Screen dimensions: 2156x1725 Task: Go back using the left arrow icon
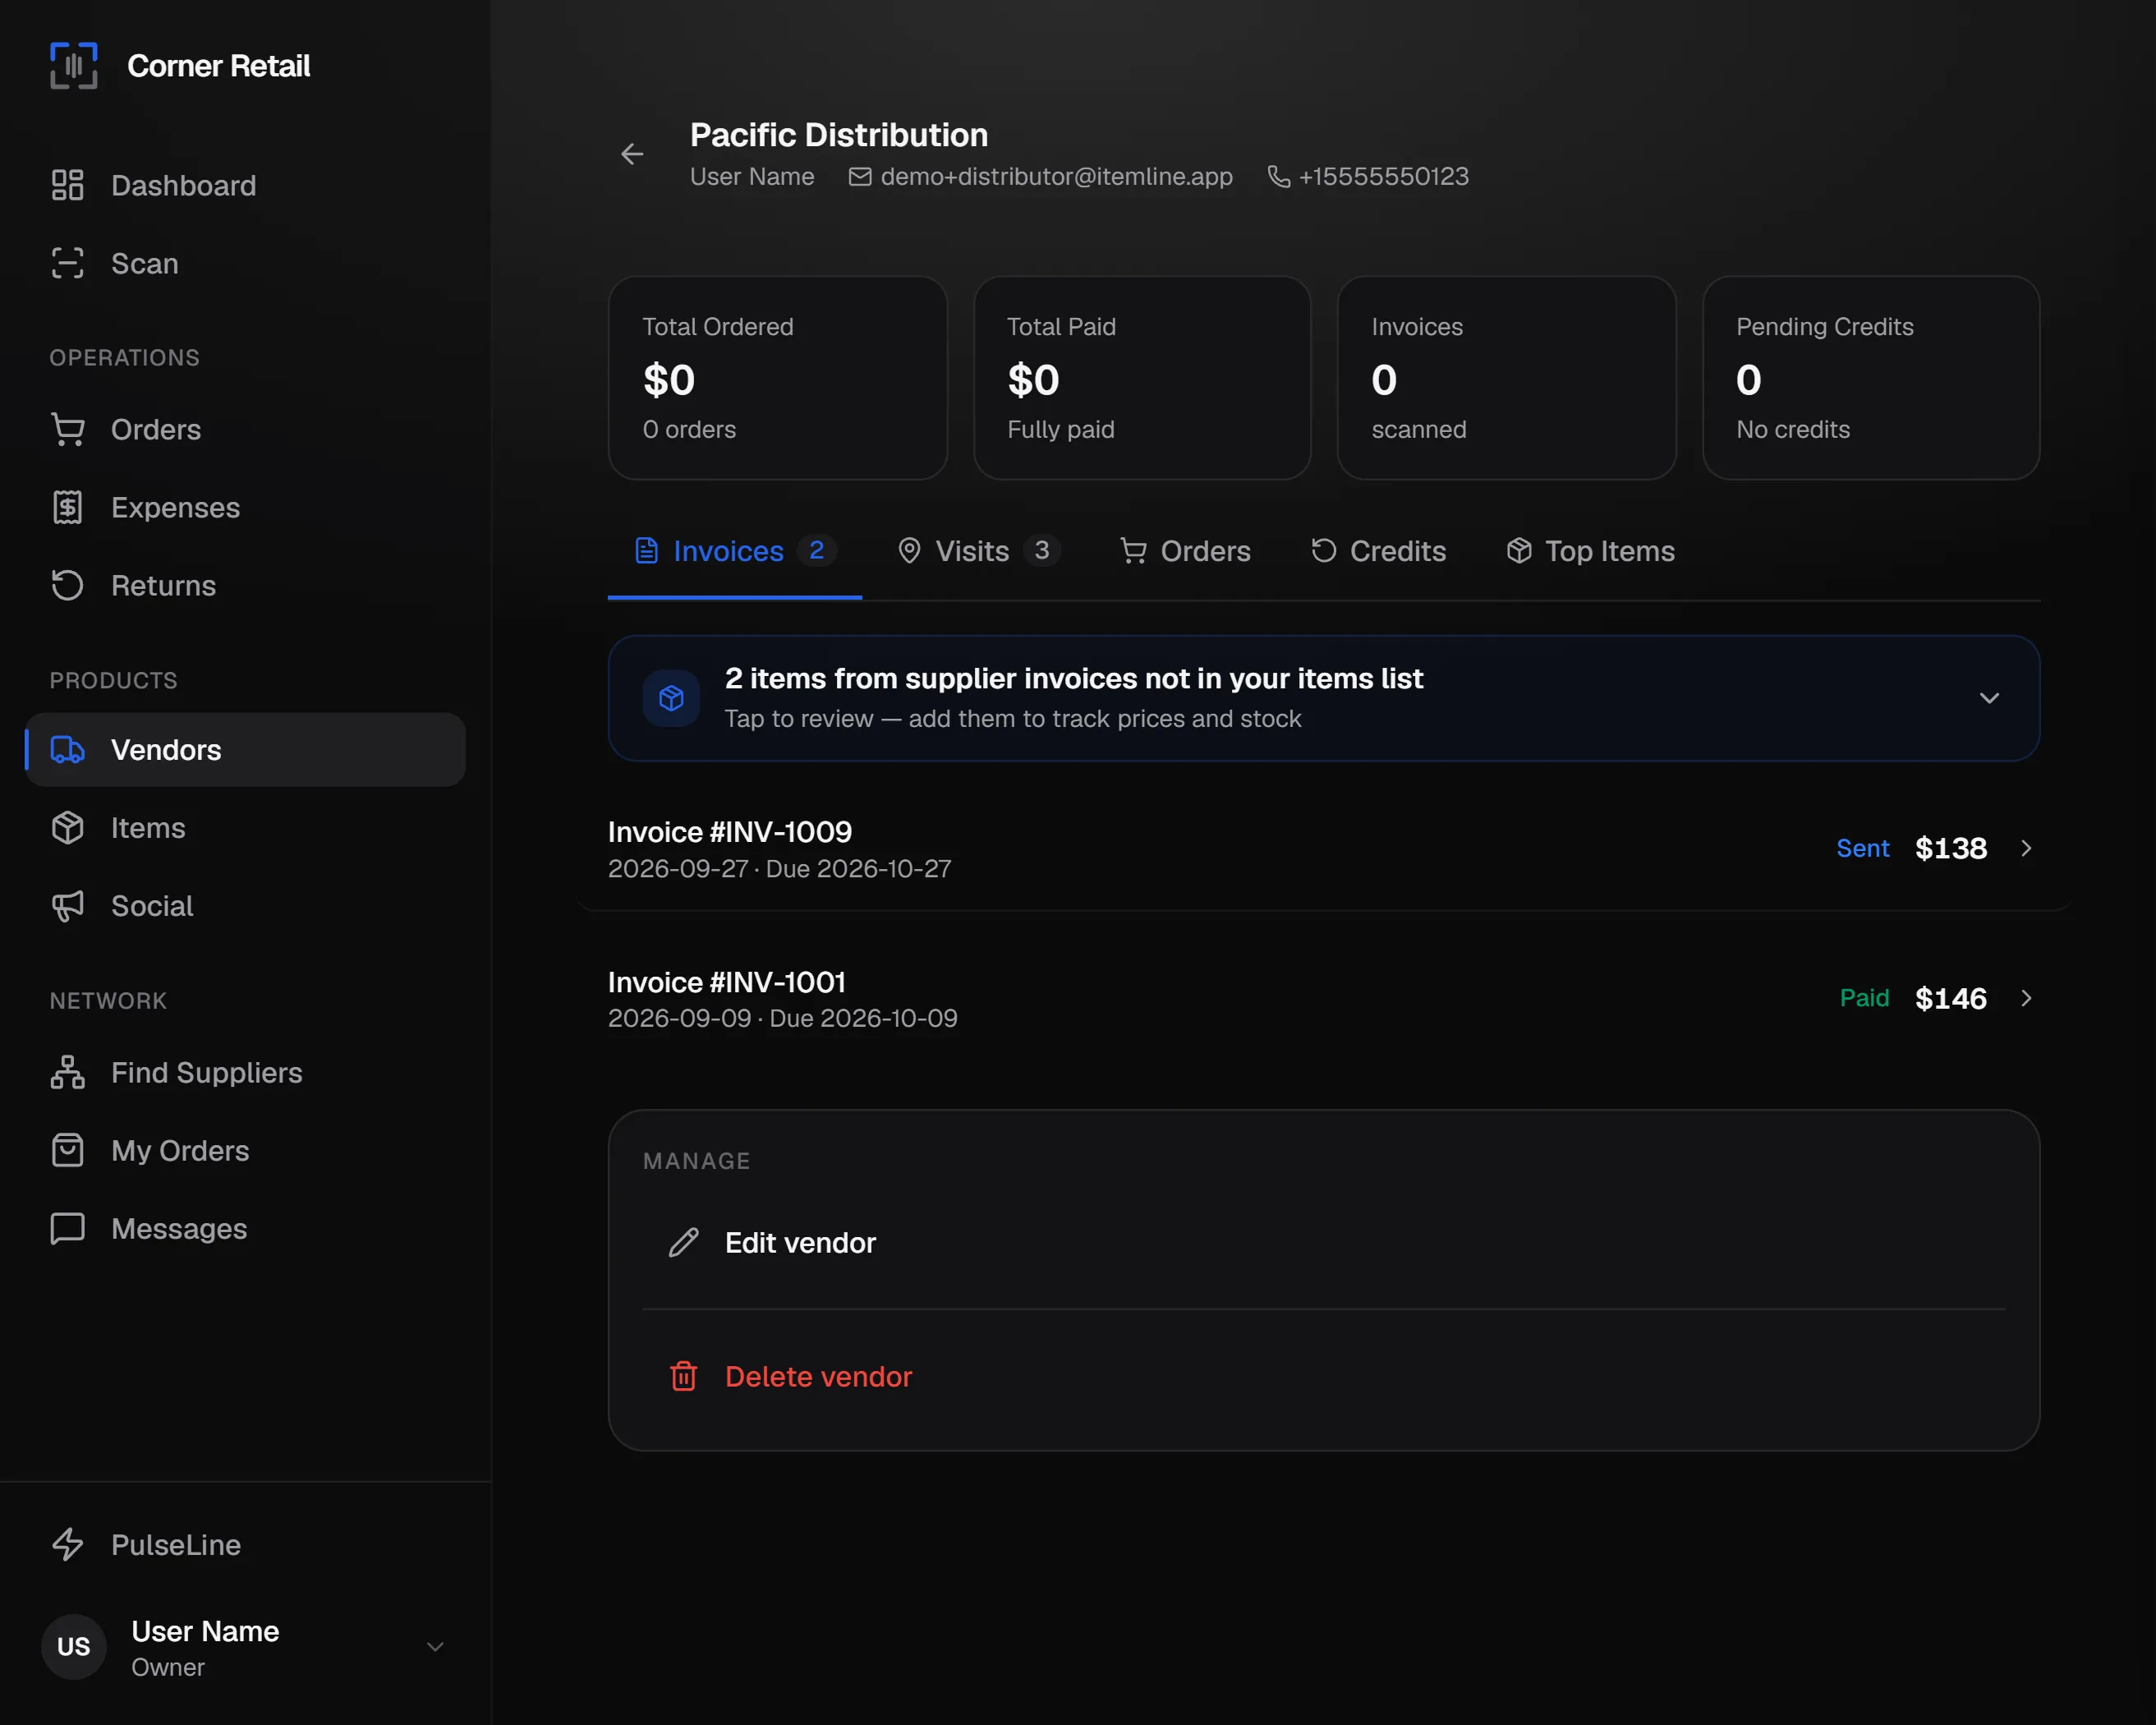(632, 154)
